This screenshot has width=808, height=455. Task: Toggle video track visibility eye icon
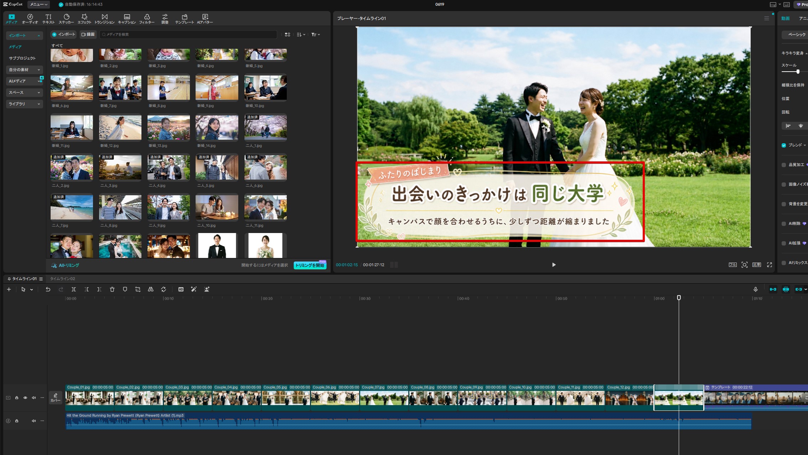(25, 398)
